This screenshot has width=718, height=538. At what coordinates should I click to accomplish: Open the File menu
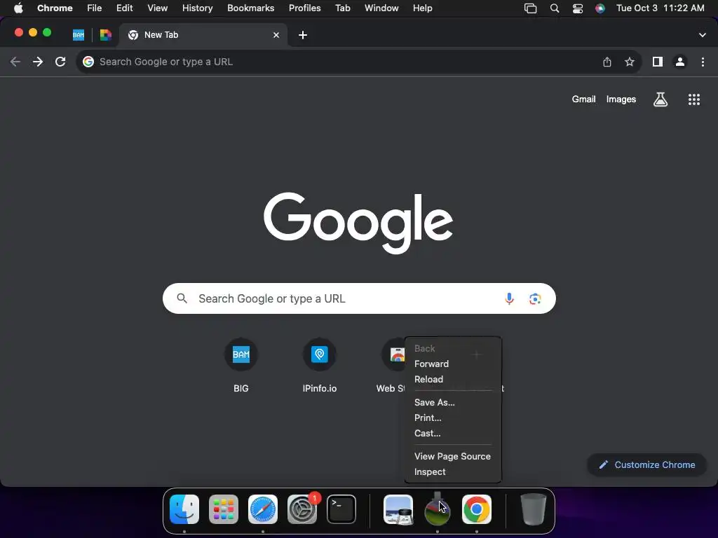(x=95, y=8)
